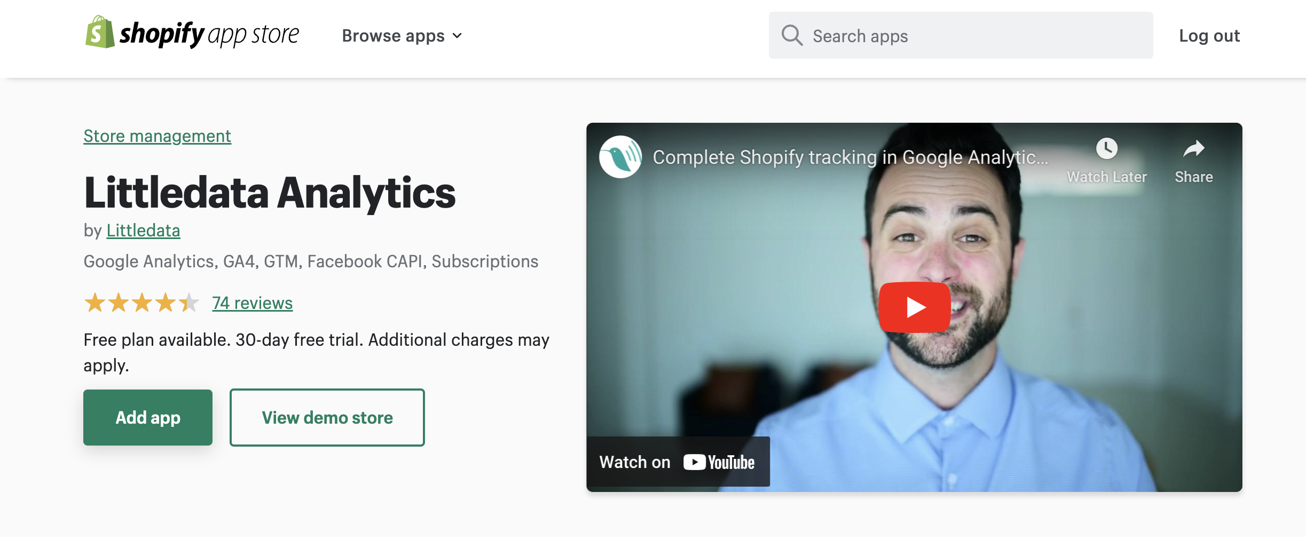Click the Log out link
Viewport: 1306px width, 540px height.
coord(1209,36)
